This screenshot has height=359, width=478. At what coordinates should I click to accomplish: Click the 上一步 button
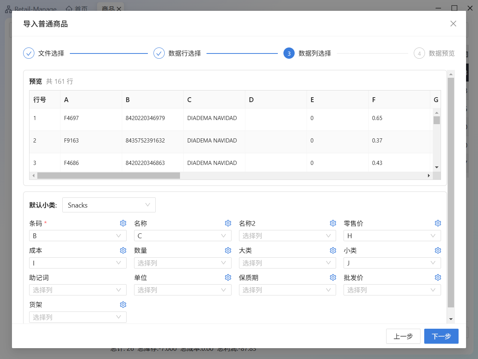[x=403, y=336]
